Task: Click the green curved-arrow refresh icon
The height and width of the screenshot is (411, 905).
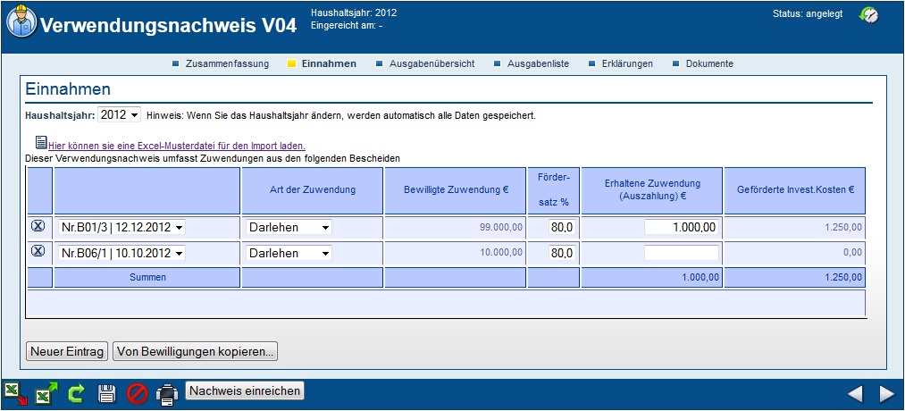Action: 76,394
